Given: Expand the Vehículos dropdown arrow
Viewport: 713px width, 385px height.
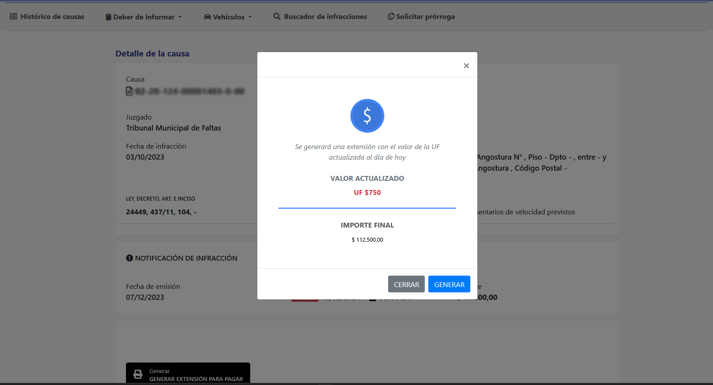Looking at the screenshot, I should click(x=250, y=17).
